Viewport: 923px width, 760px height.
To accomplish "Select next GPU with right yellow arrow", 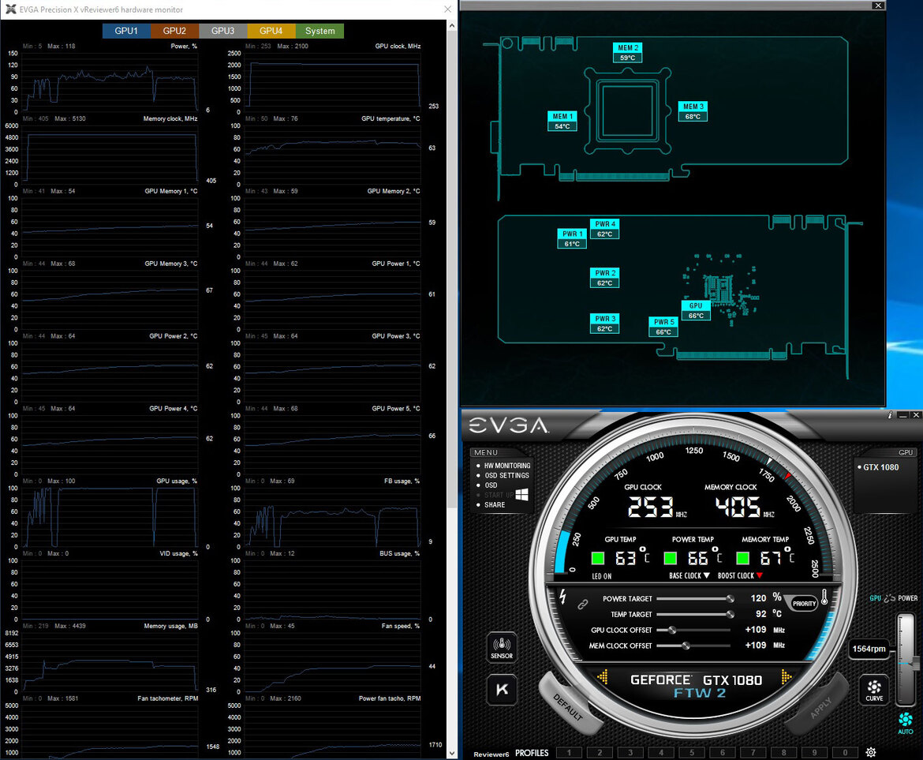I will tap(786, 677).
